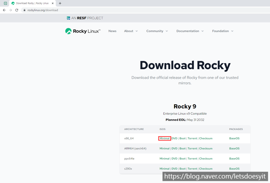Open ARM64 Torrent link
This screenshot has height=183, width=270.
coord(192,149)
